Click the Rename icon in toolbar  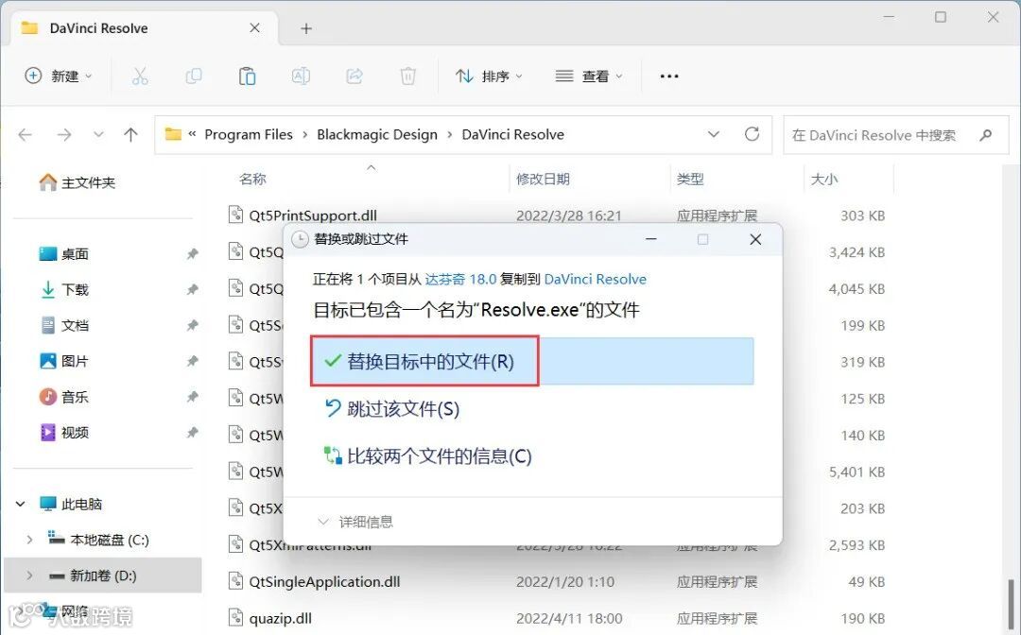click(x=301, y=77)
